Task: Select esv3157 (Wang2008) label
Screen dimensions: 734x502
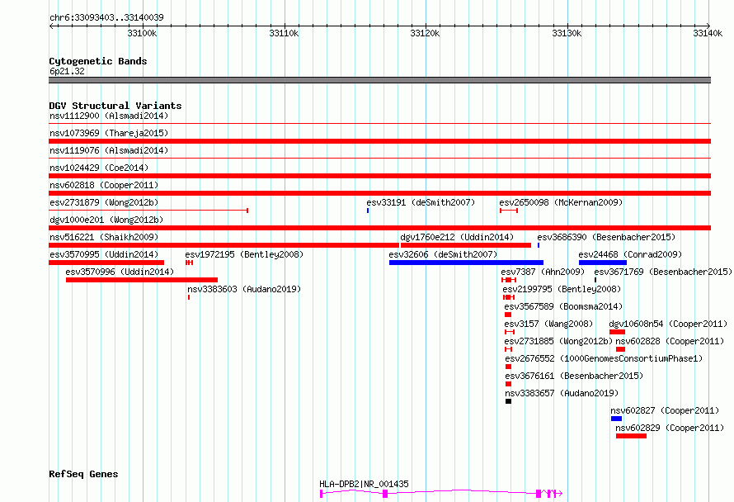Action: pos(548,324)
